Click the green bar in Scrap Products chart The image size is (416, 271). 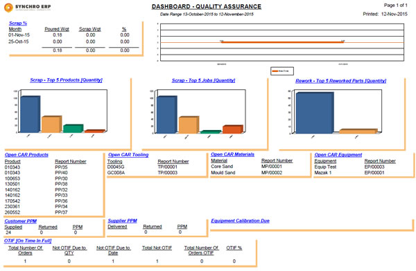pos(73,129)
